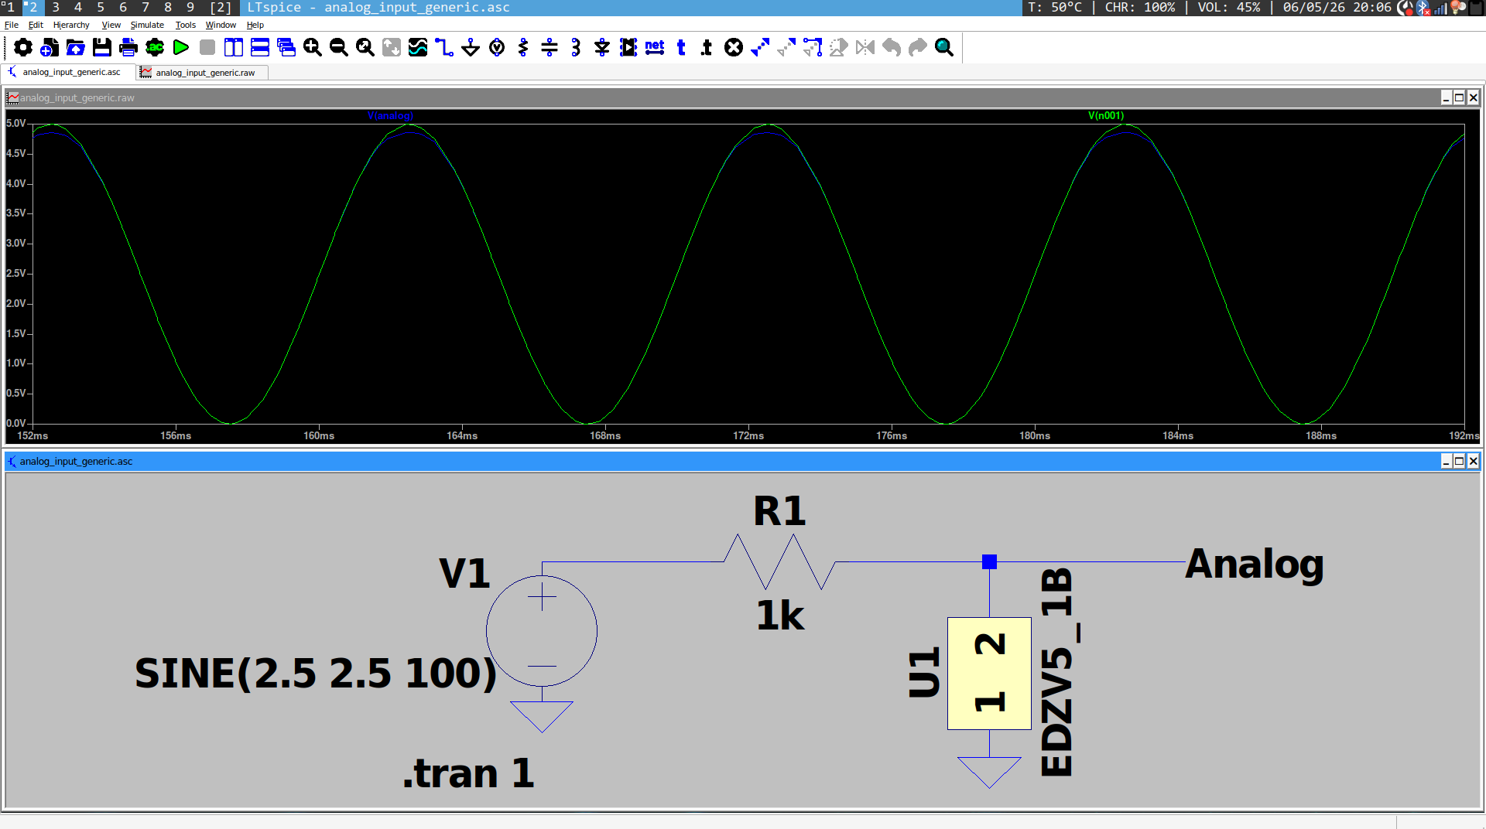This screenshot has width=1486, height=829.
Task: Switch to analog_input_generic.asc tab
Action: tap(69, 72)
